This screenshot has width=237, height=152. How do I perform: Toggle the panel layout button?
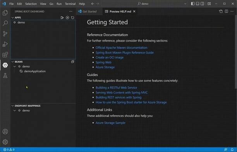tap(197, 3)
